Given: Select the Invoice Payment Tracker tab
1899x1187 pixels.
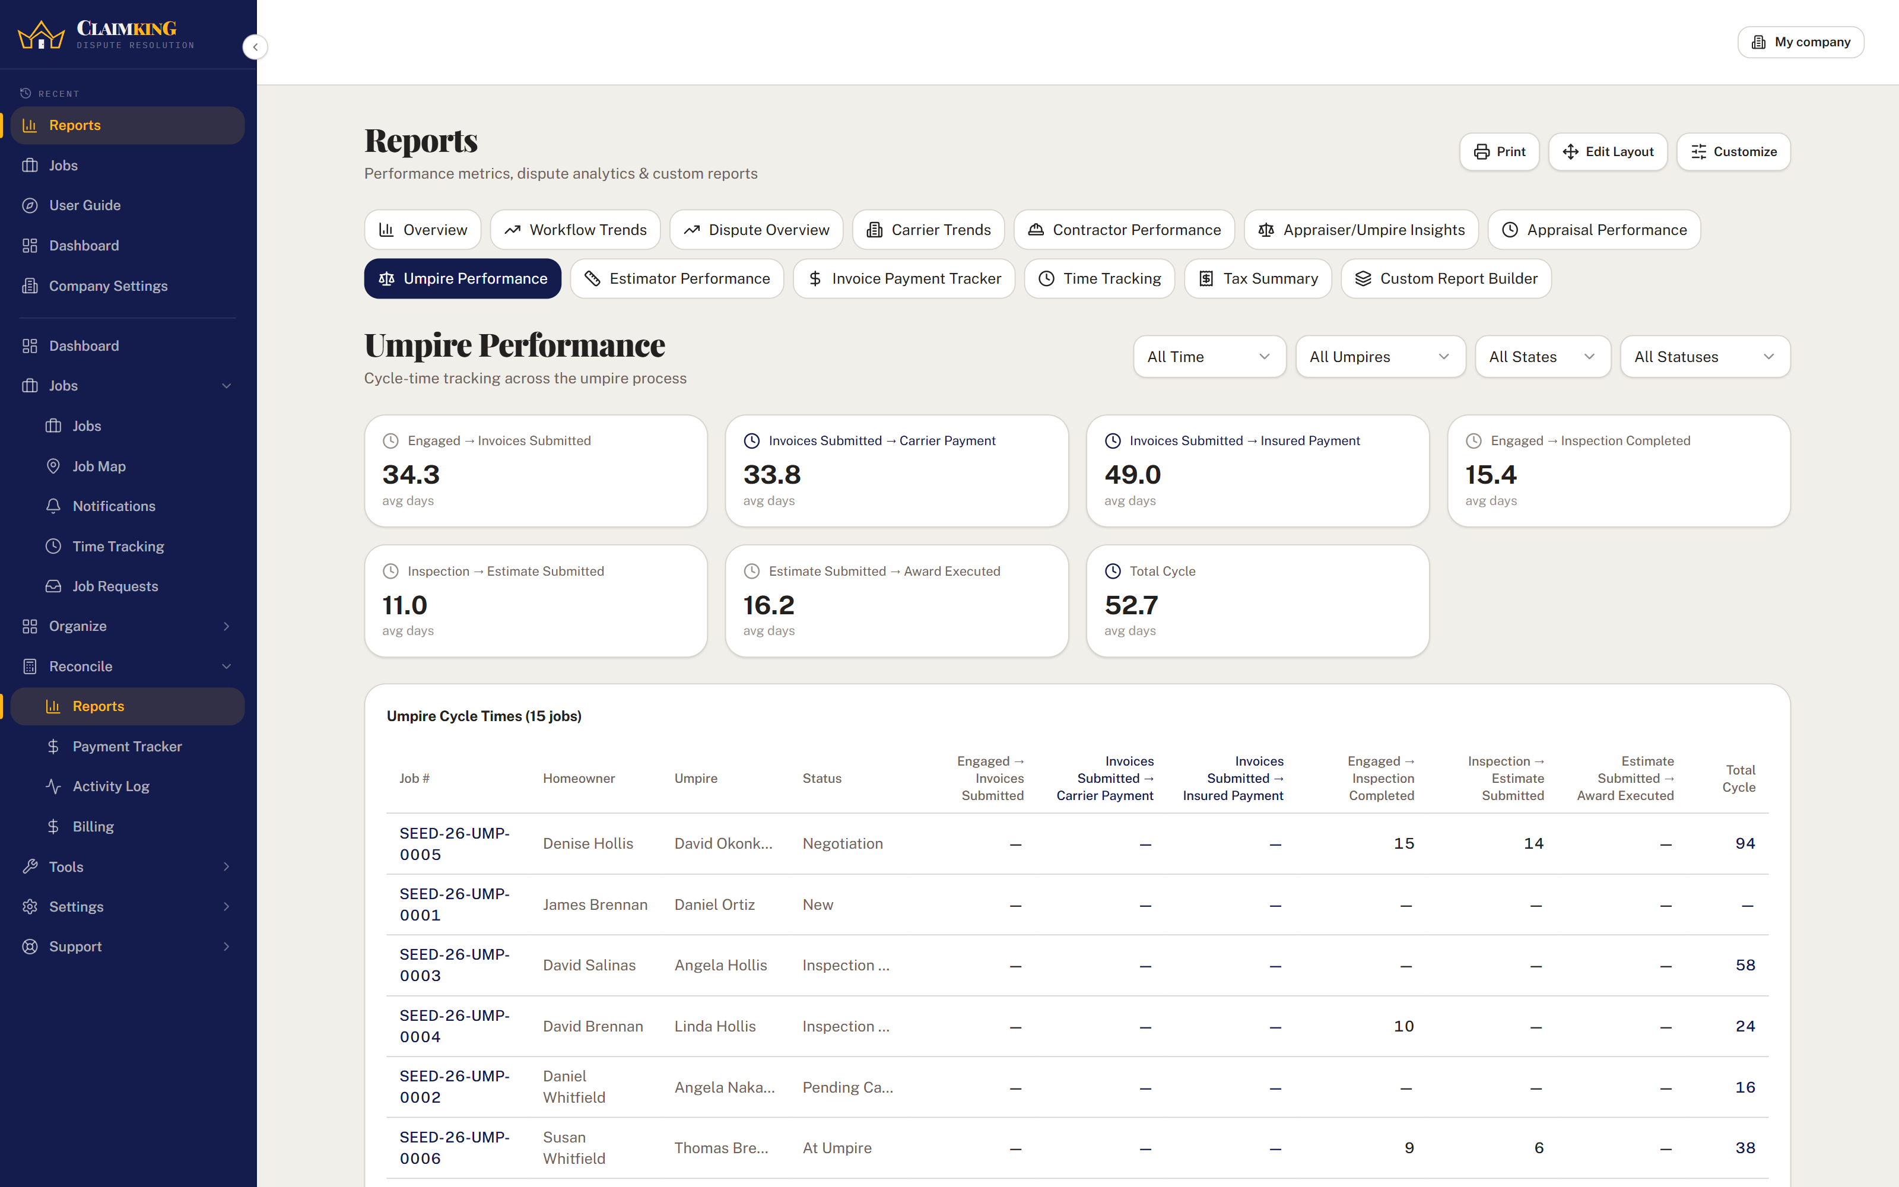Looking at the screenshot, I should coord(904,279).
